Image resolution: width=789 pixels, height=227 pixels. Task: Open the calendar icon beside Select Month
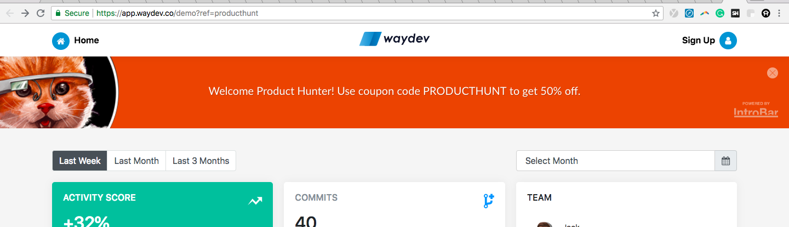click(726, 161)
